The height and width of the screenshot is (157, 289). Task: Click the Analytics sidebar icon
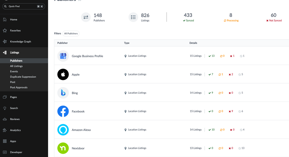[5, 130]
